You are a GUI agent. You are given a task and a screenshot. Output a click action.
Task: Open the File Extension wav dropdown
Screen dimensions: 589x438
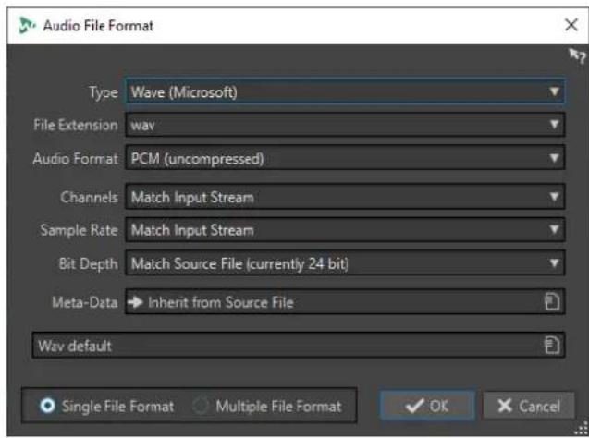(345, 125)
